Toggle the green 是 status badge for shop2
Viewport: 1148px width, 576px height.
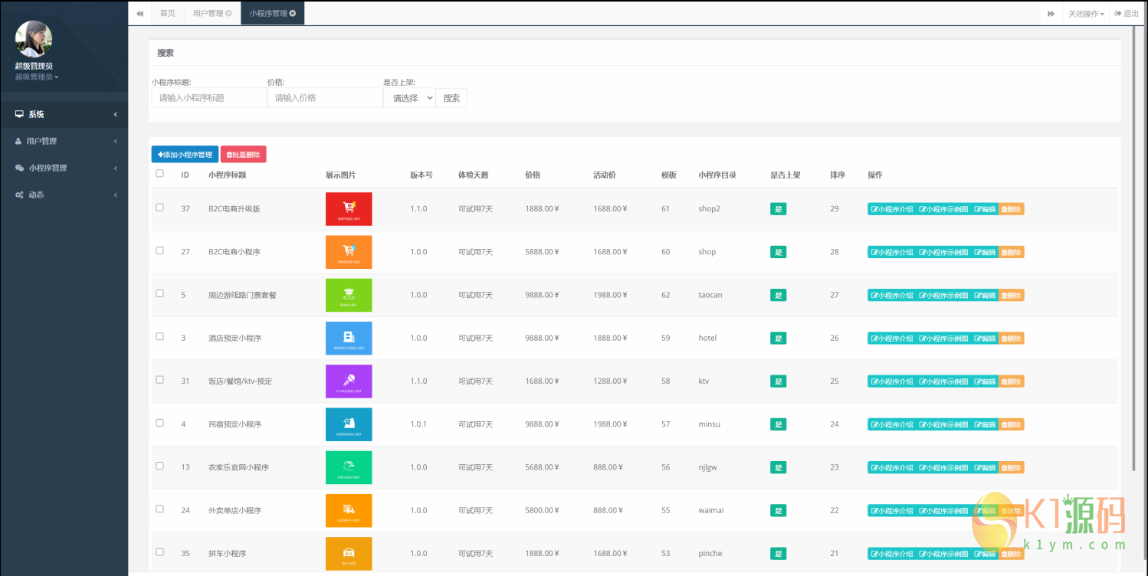(778, 208)
